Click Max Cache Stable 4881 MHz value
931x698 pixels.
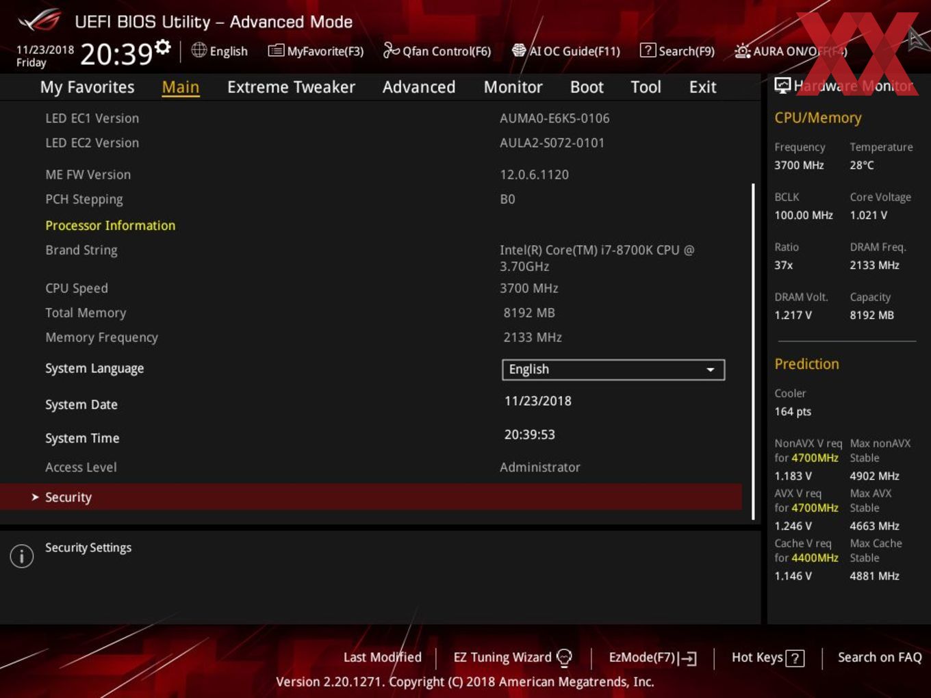[x=875, y=576]
